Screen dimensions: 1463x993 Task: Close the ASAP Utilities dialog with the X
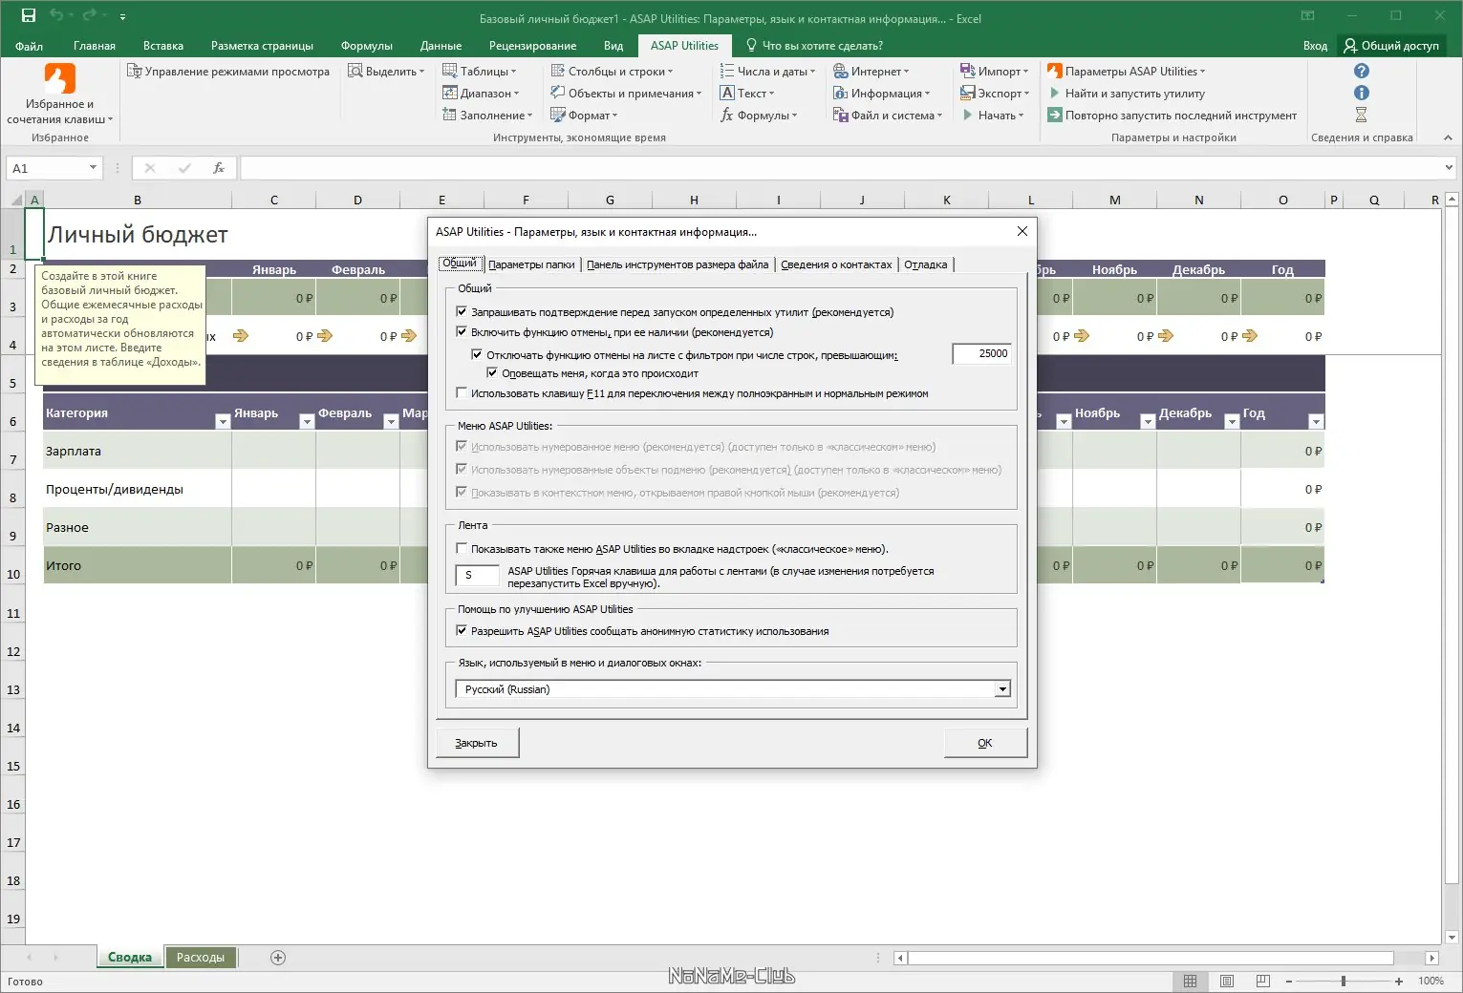point(1022,231)
